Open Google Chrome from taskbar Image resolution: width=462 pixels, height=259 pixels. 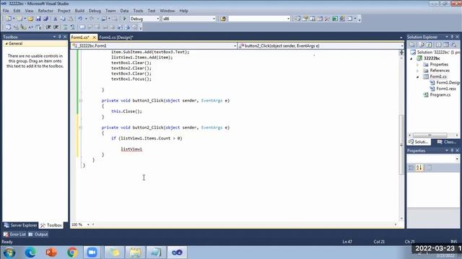click(72, 253)
